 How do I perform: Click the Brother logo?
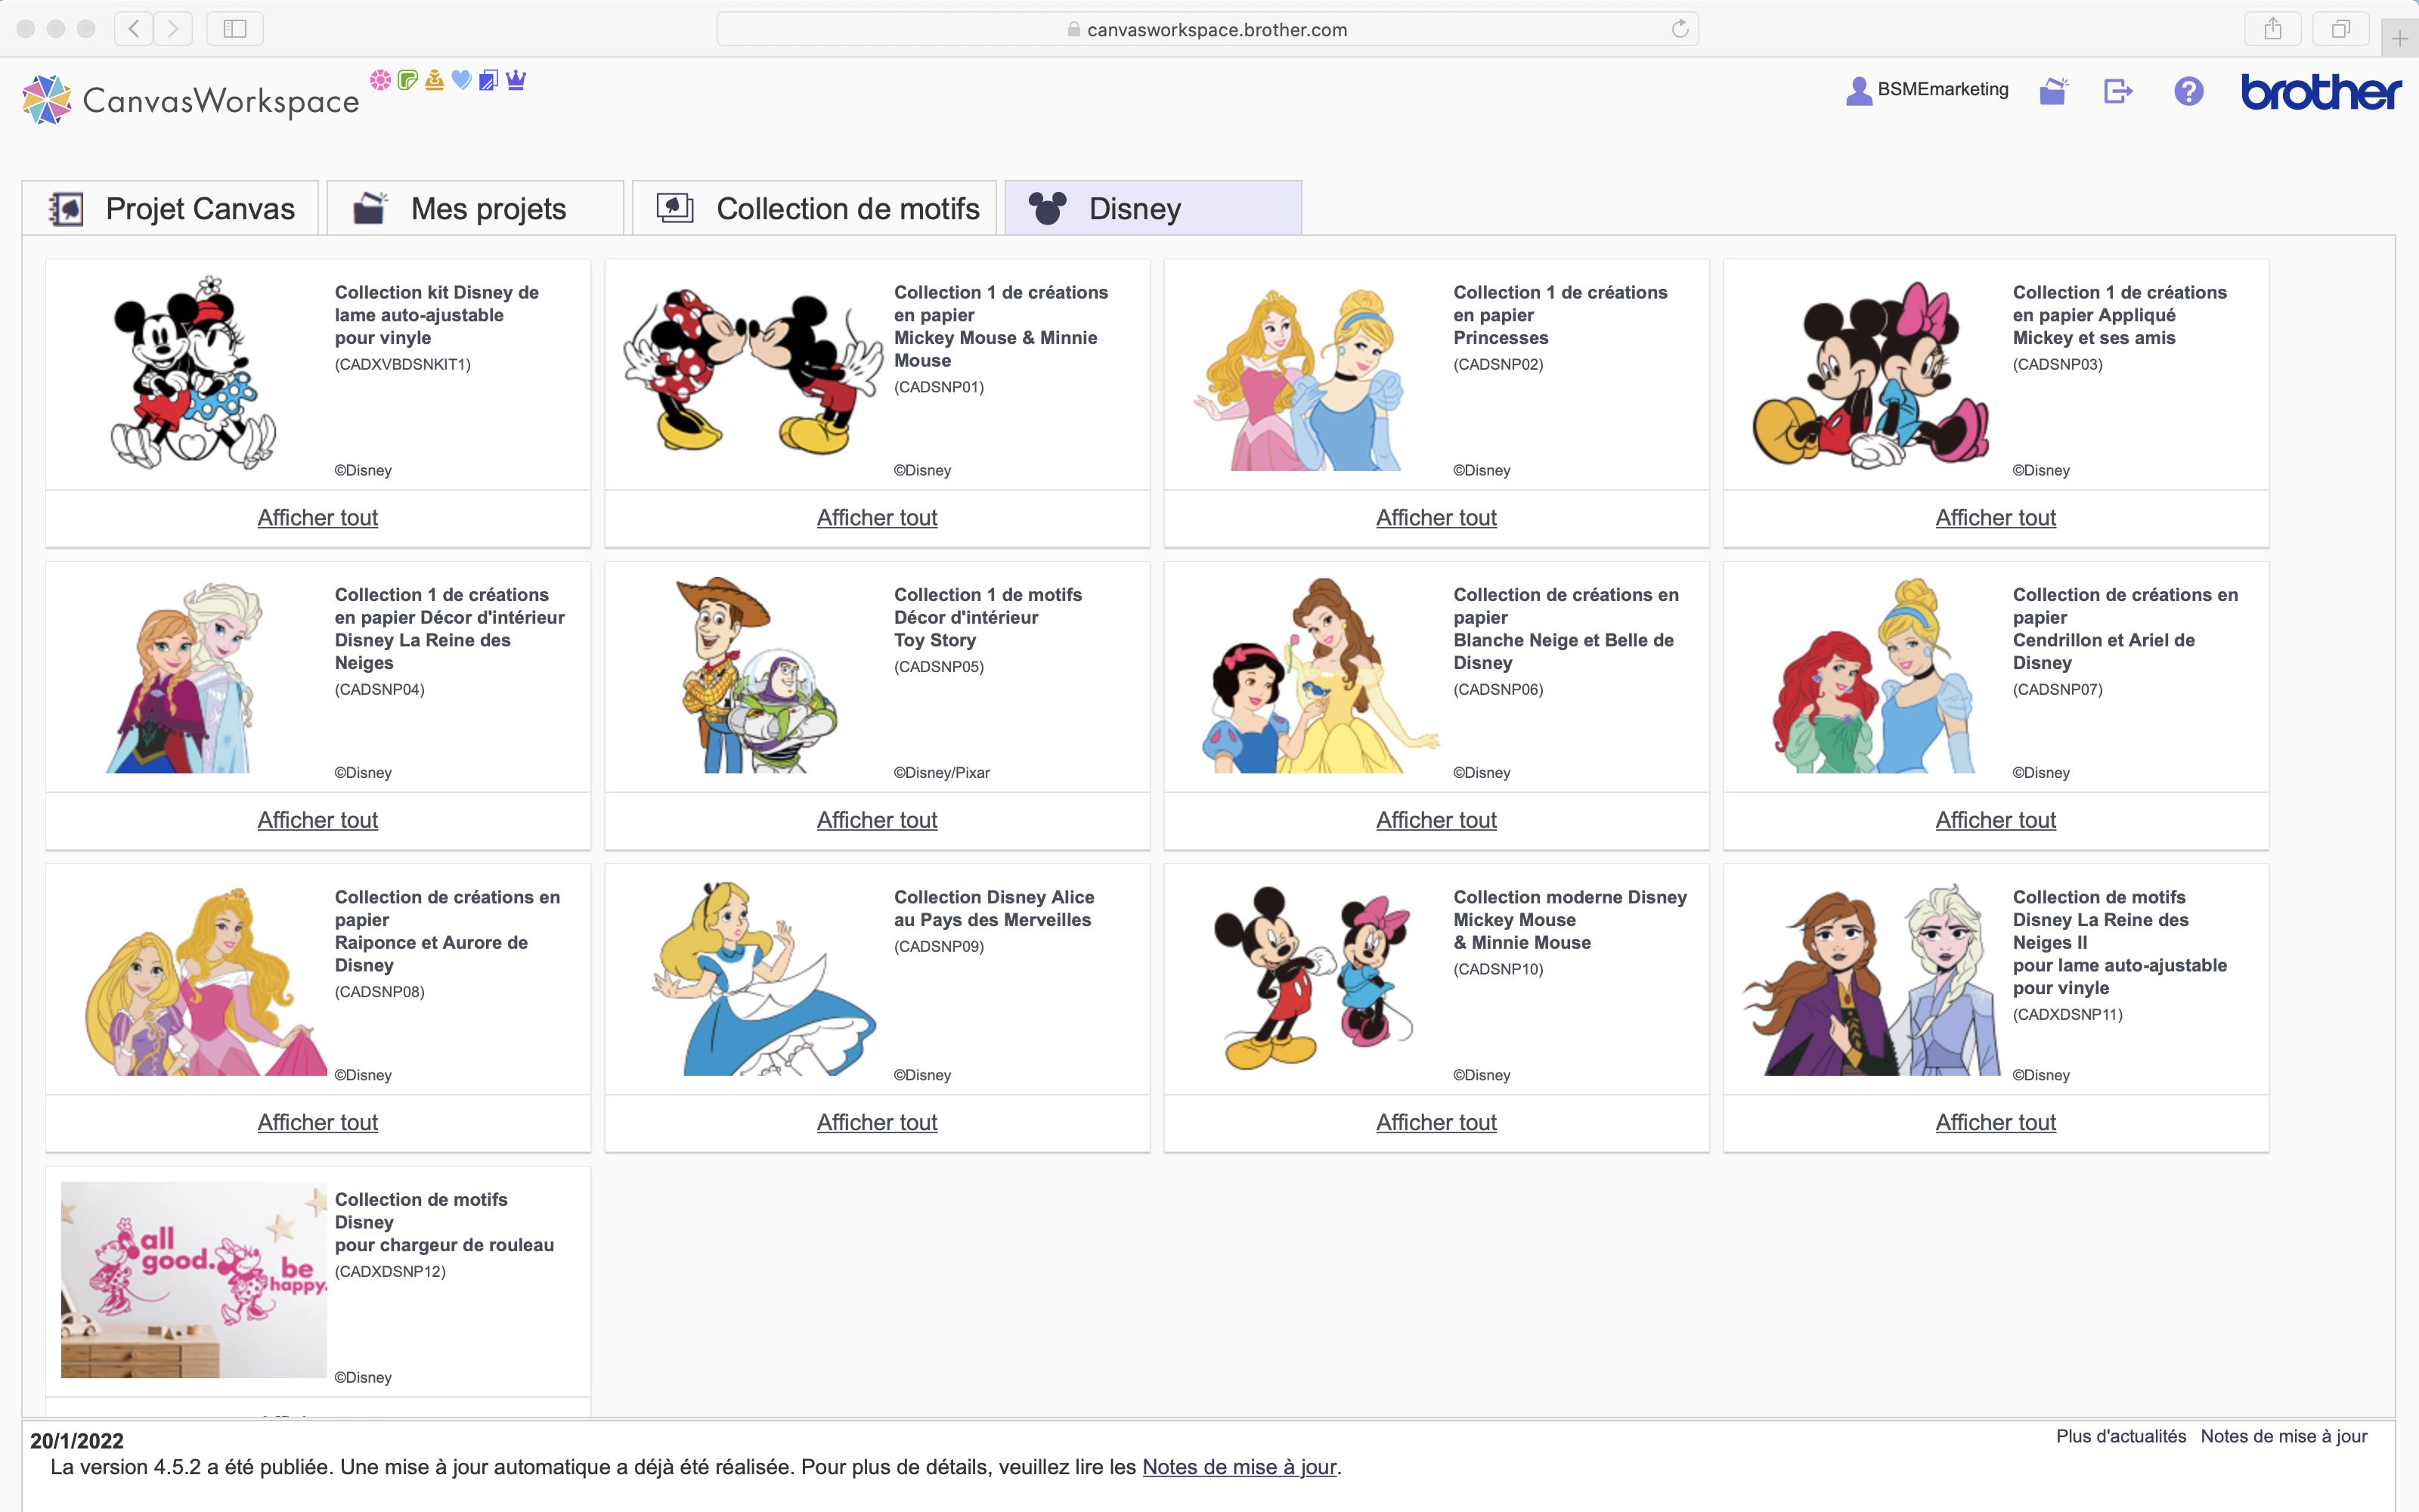[2320, 91]
